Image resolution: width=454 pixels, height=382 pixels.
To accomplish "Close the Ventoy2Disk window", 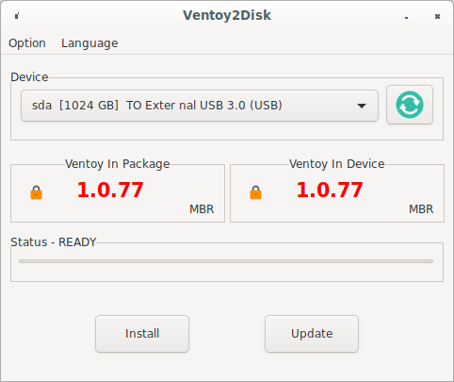I will click(437, 16).
